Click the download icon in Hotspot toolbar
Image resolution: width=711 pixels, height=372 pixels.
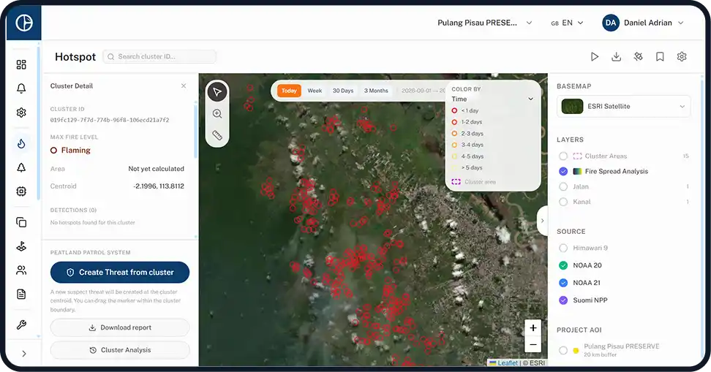[x=616, y=56]
